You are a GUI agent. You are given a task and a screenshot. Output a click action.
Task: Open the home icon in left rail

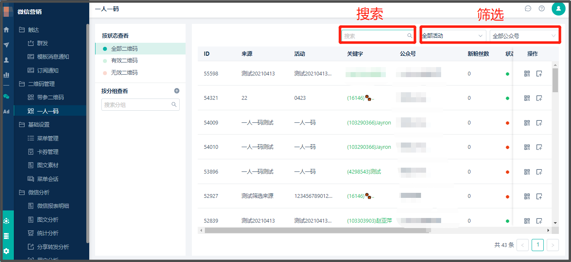pyautogui.click(x=6, y=30)
